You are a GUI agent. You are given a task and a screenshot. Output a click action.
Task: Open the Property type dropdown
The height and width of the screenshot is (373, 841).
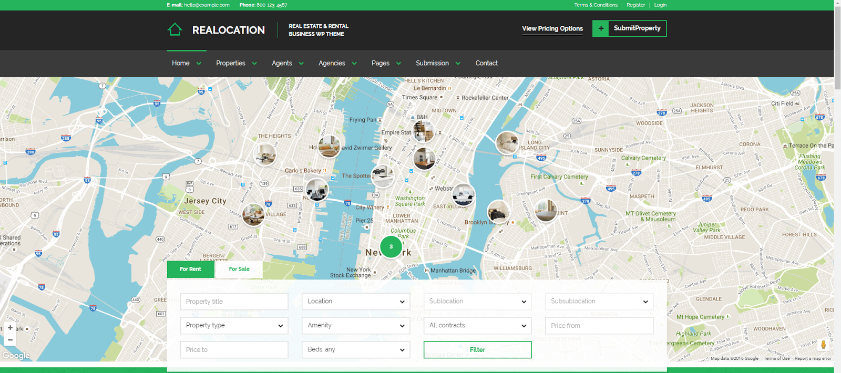point(234,326)
